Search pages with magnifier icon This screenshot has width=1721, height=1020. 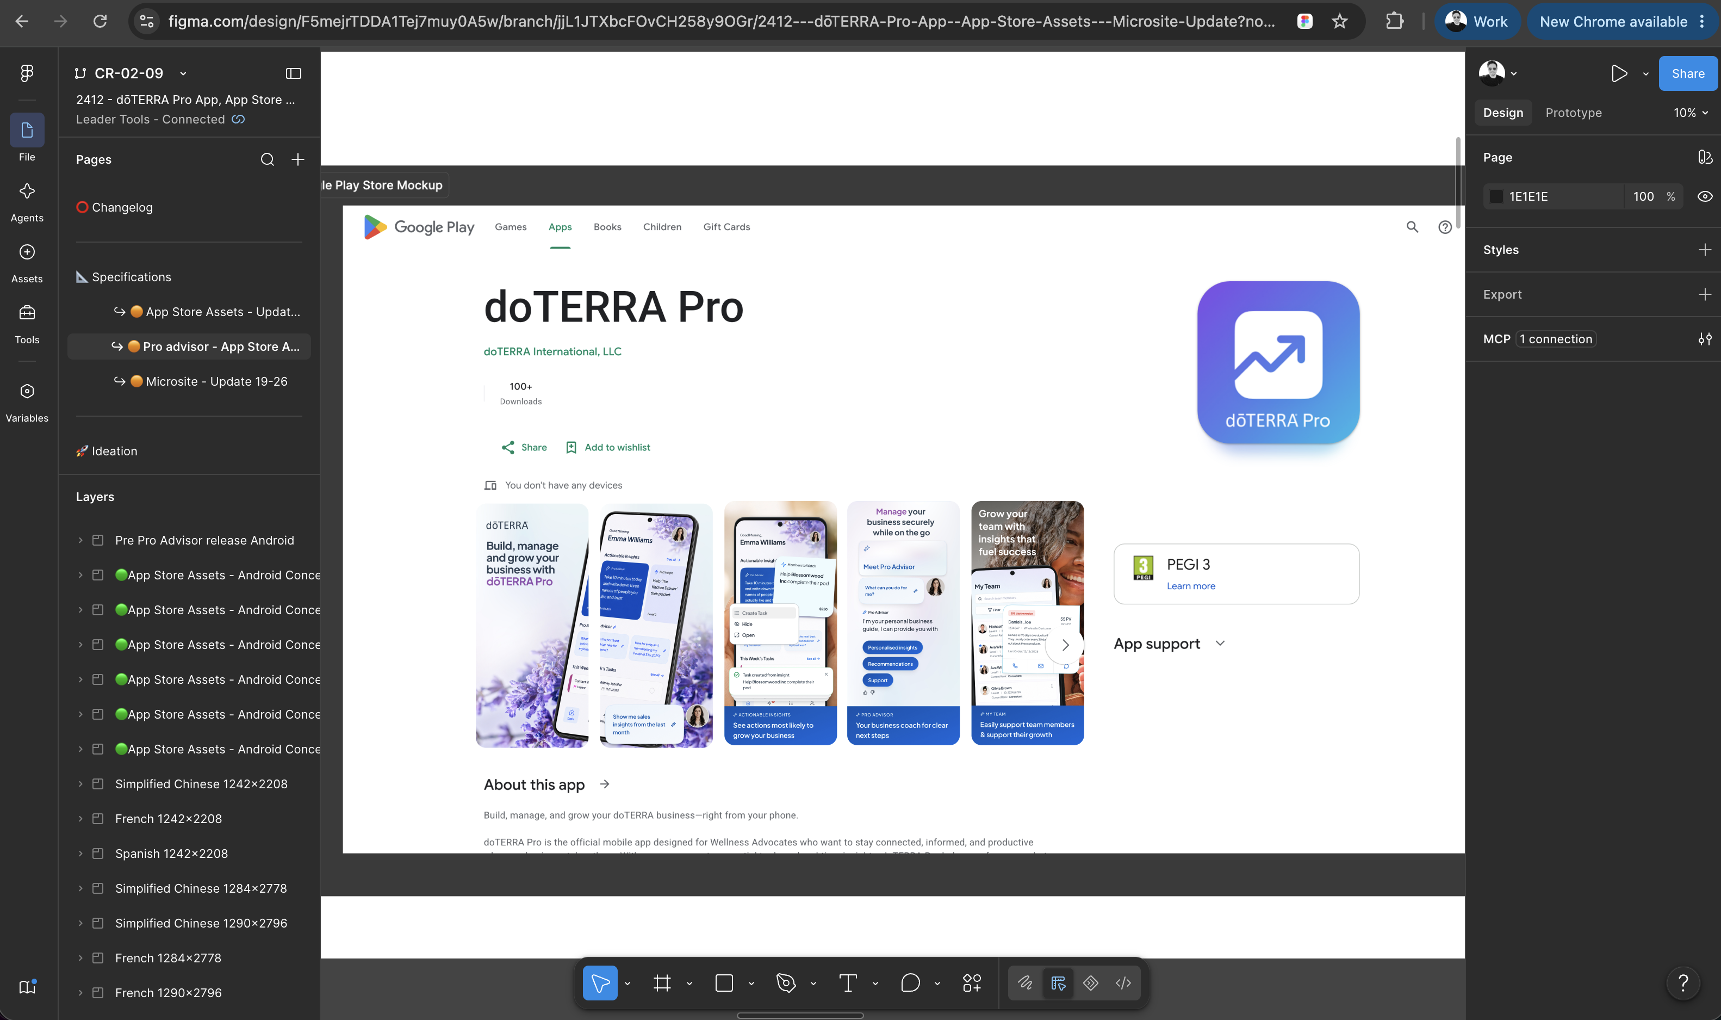(x=267, y=159)
